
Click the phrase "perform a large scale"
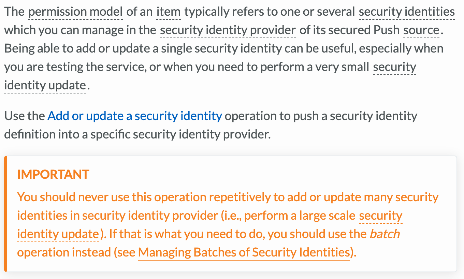[300, 216]
